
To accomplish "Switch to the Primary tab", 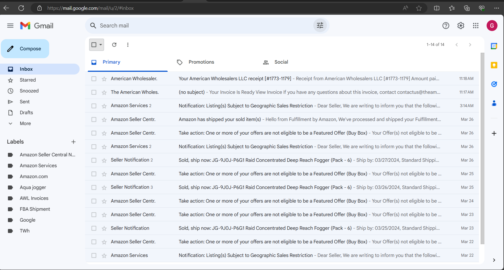I will coord(128,62).
